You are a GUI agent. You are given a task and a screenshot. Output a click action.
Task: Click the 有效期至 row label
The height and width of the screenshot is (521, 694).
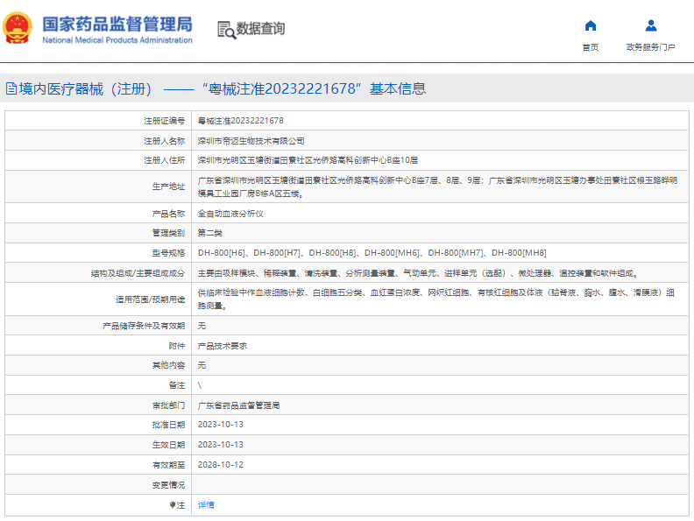coord(168,465)
